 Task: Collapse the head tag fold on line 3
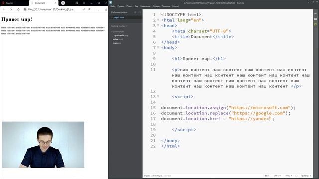click(158, 25)
